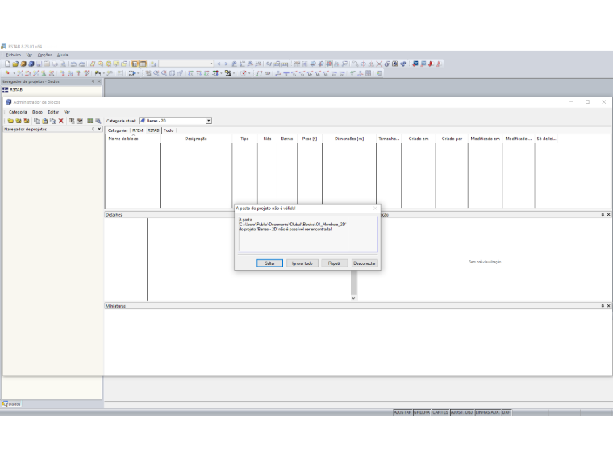Open the empty combo box in main toolbar
The image size is (613, 459).
click(186, 64)
